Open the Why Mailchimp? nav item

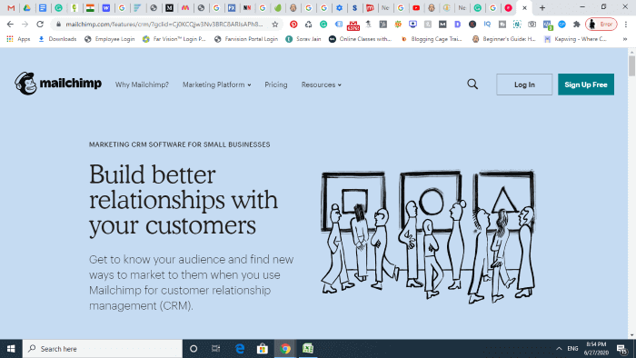coord(142,85)
